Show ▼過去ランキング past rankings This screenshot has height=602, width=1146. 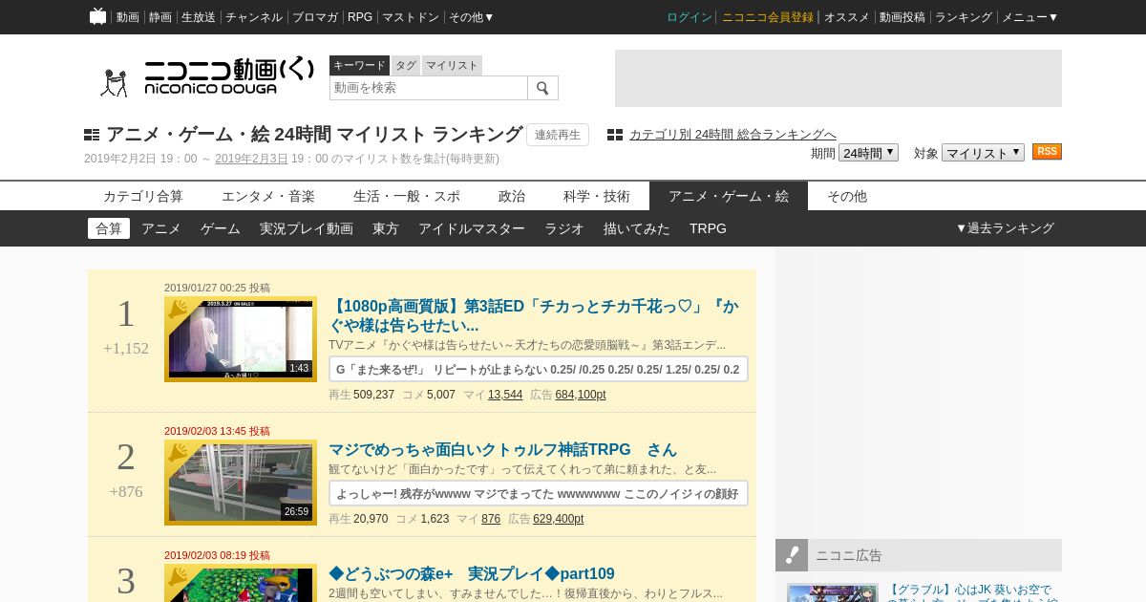tap(1005, 228)
